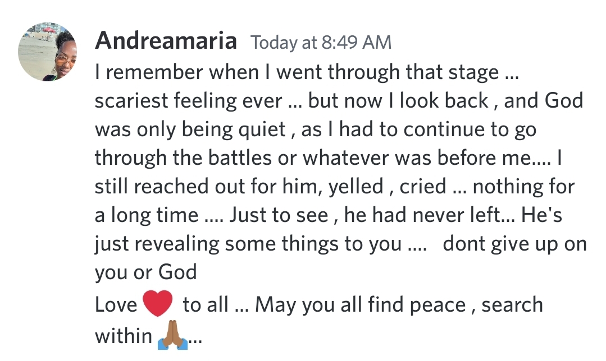
Task: Click the "Today at 8:49 AM" timestamp
Action: click(321, 43)
